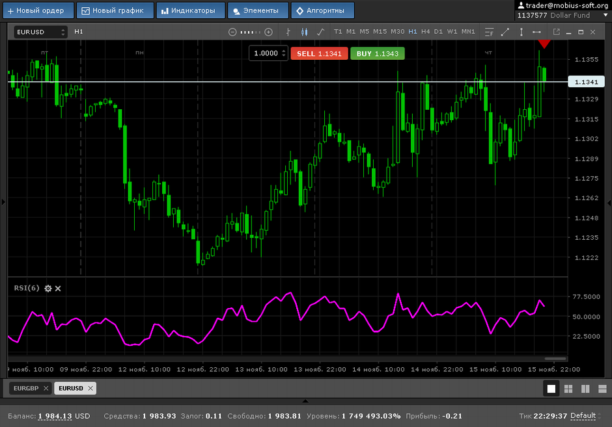This screenshot has height=427, width=612.
Task: Click the Свободно 1 983.81 value
Action: [285, 416]
